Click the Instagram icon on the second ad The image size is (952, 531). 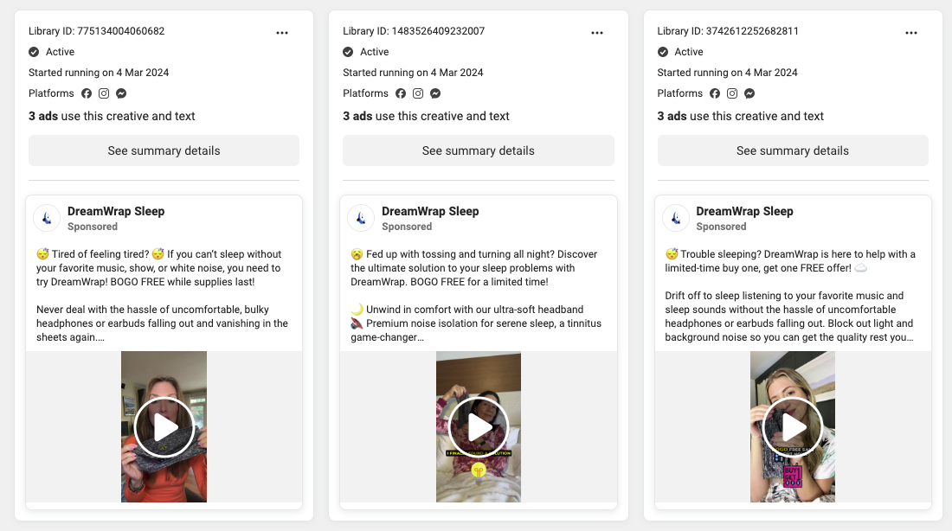coord(418,93)
